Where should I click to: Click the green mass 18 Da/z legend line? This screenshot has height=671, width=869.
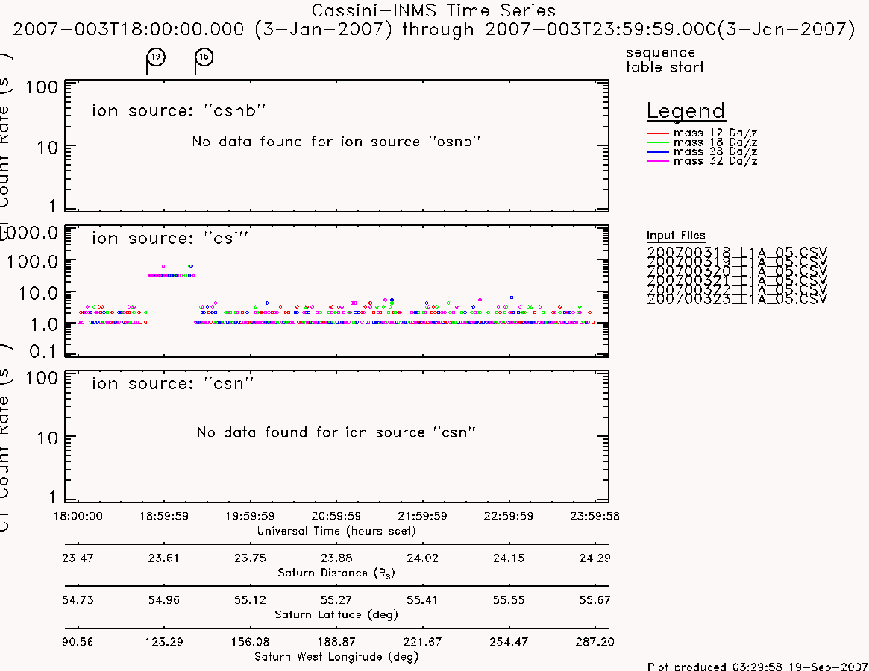[x=658, y=143]
